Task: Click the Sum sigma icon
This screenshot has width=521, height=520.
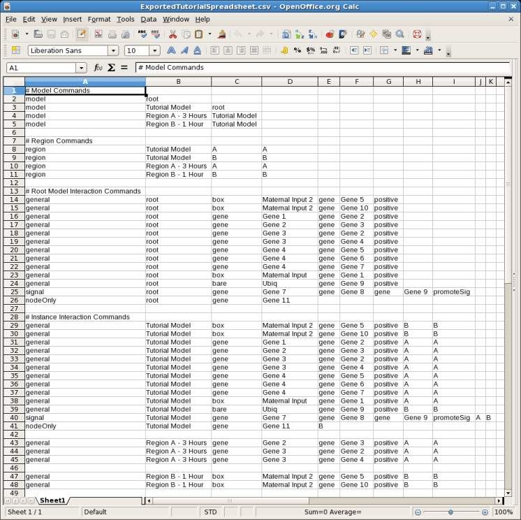Action: coord(111,68)
